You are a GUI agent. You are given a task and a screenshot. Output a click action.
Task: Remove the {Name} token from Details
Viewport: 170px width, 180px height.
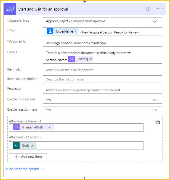click(91, 59)
